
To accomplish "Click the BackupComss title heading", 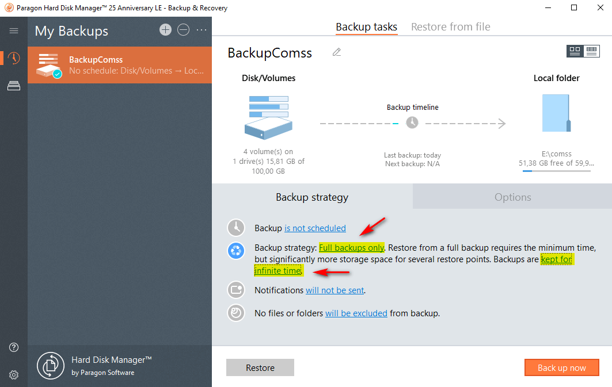I will pos(269,52).
